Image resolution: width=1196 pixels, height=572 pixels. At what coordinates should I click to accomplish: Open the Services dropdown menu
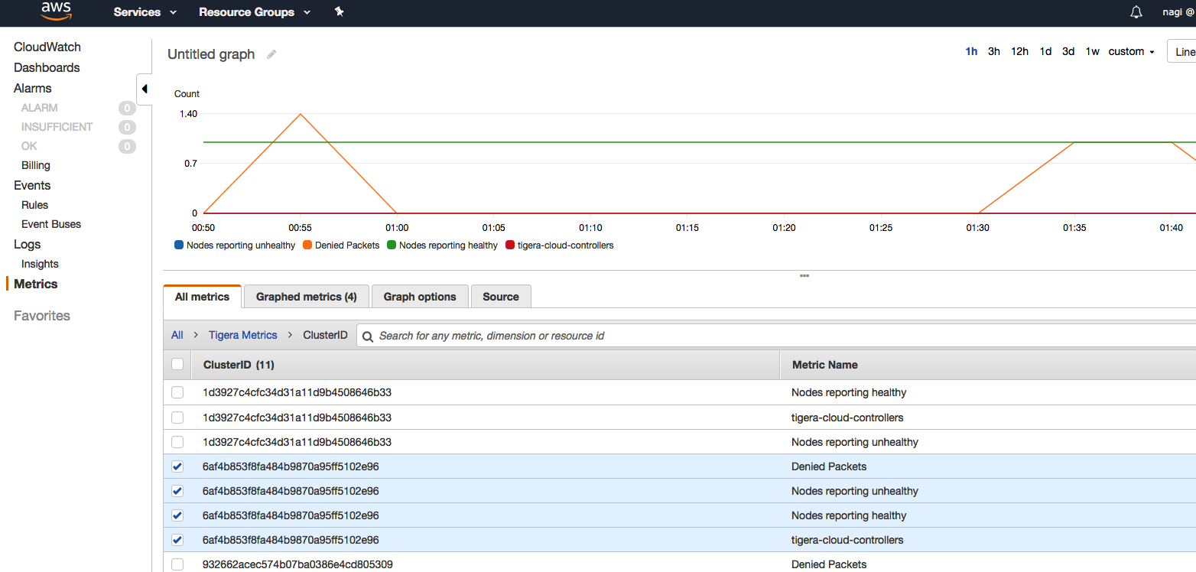click(145, 12)
